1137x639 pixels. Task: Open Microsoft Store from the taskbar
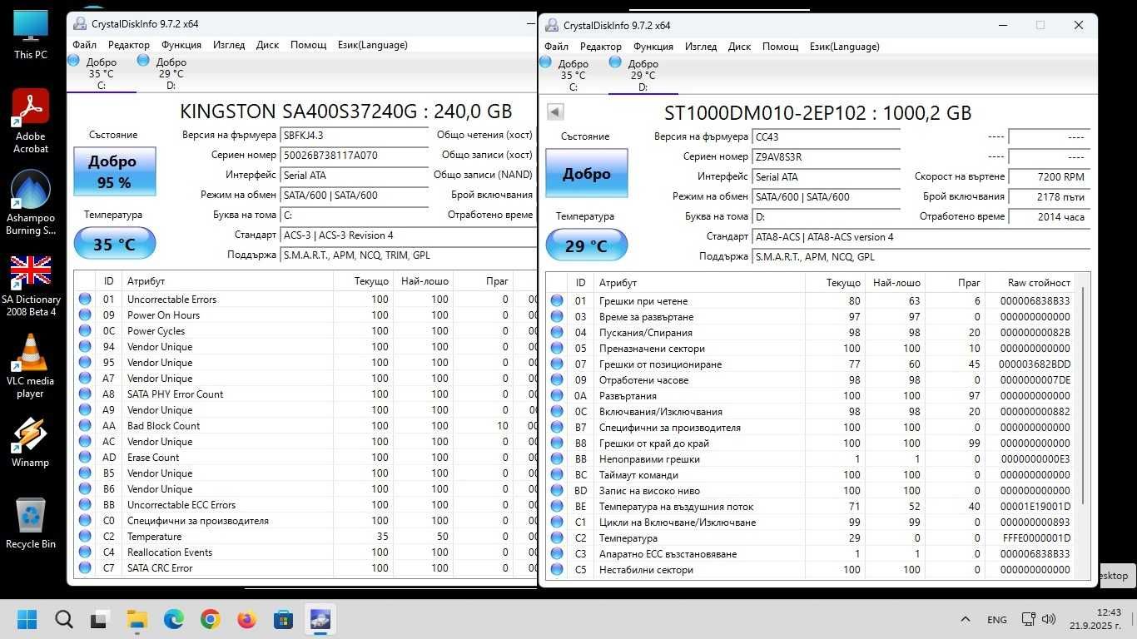pyautogui.click(x=283, y=619)
